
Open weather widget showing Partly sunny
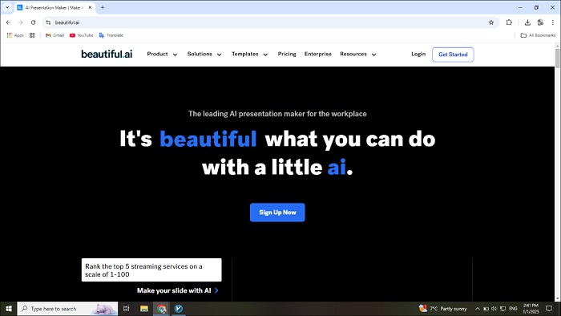click(443, 309)
